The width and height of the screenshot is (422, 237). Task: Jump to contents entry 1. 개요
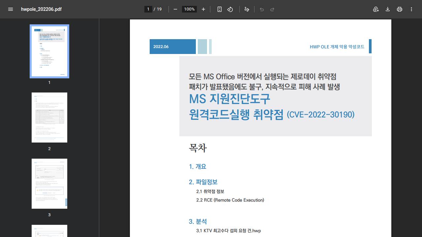(x=197, y=167)
